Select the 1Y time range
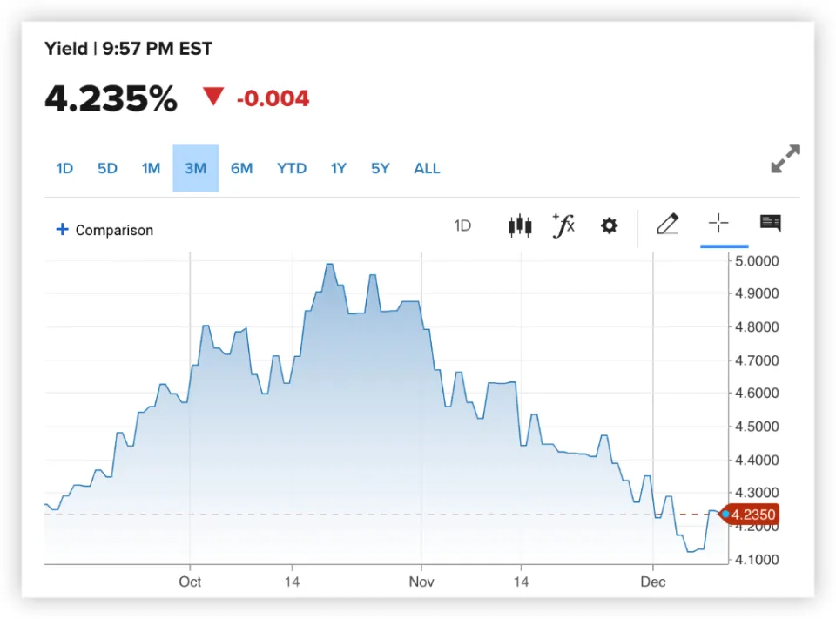The height and width of the screenshot is (619, 836). pos(339,168)
